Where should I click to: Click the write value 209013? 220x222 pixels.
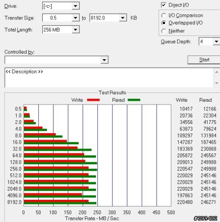(x=185, y=162)
